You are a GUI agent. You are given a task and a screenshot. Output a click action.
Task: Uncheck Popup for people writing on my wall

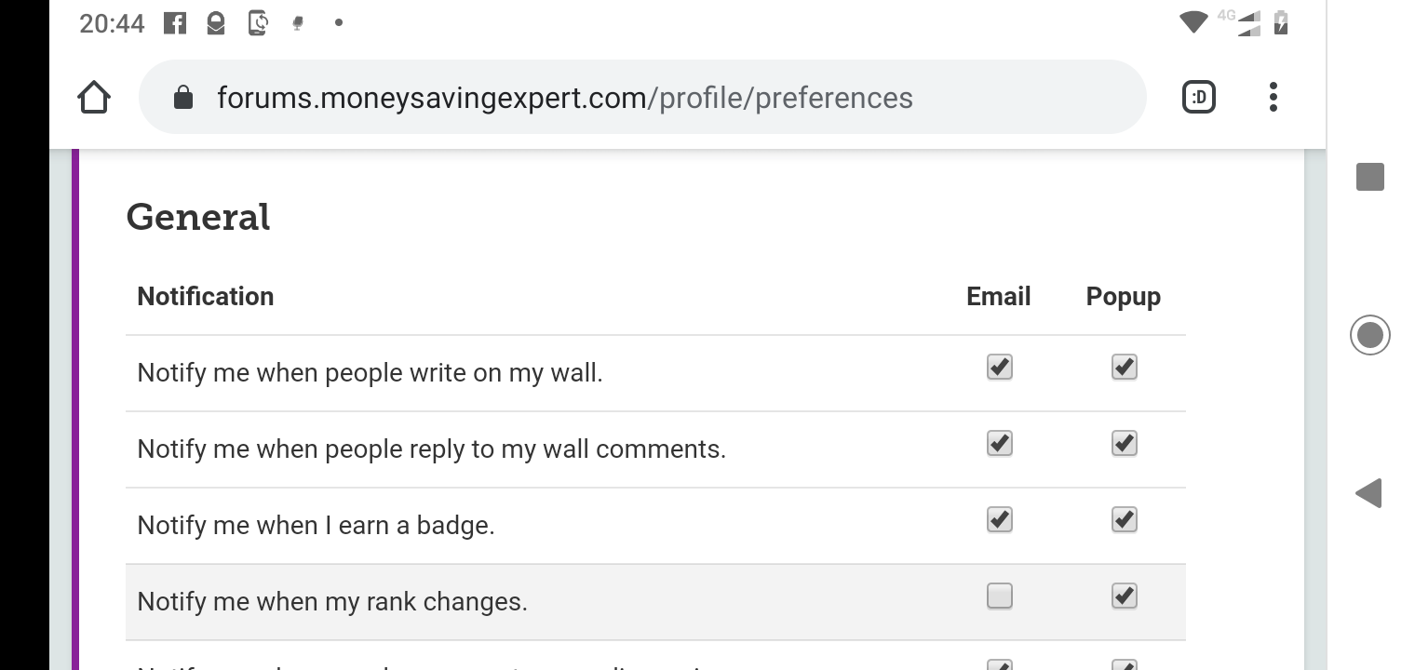pos(1125,367)
